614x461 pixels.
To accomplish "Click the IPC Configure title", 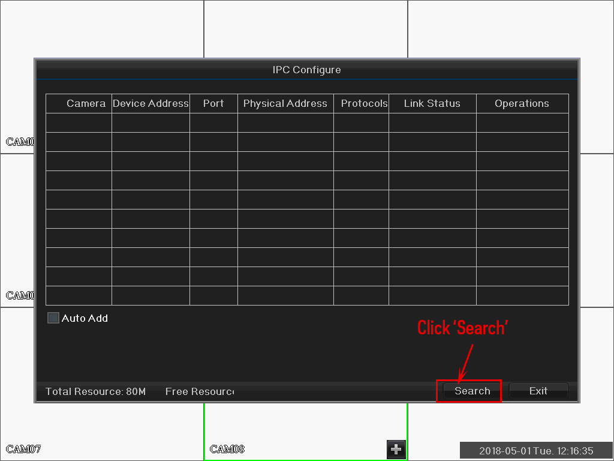I will click(x=306, y=70).
